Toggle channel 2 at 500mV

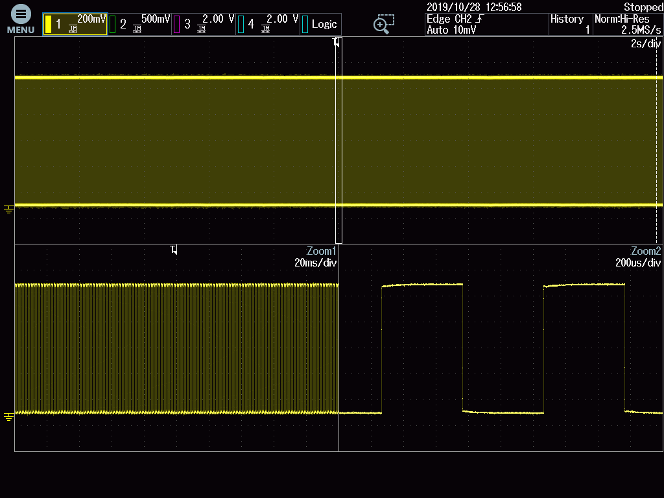click(x=139, y=24)
